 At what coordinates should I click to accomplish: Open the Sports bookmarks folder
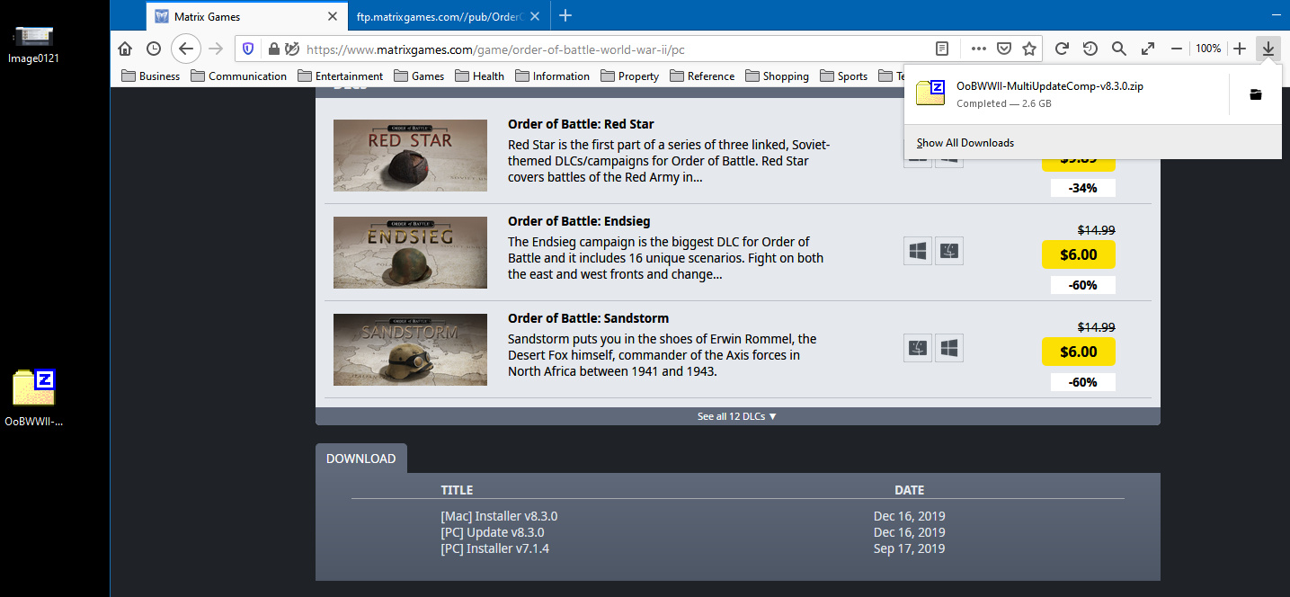(x=843, y=76)
